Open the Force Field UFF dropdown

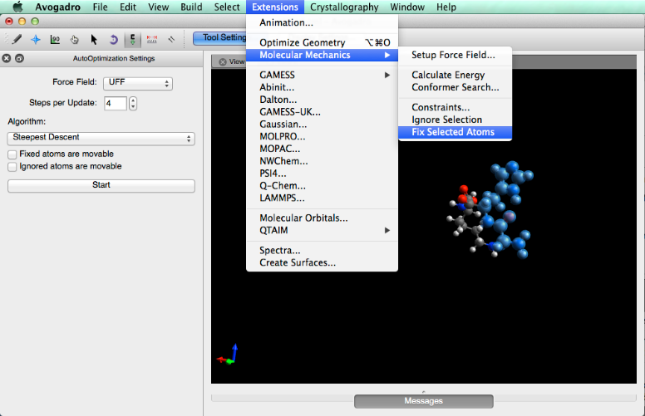click(138, 83)
